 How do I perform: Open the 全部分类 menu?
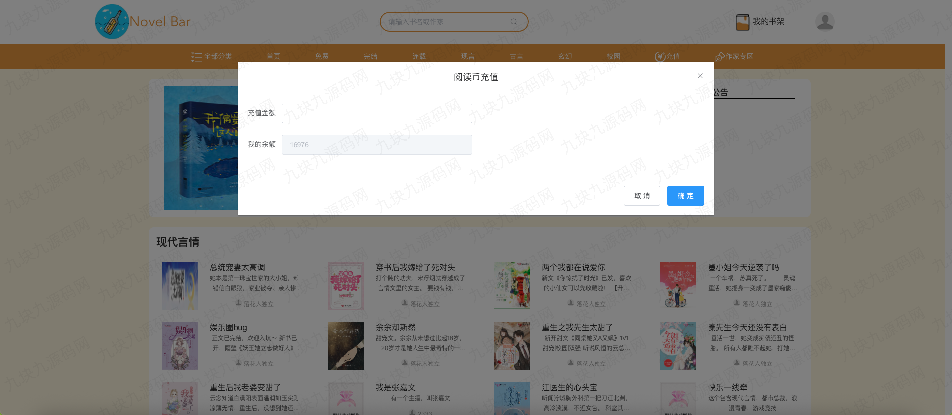coord(212,57)
